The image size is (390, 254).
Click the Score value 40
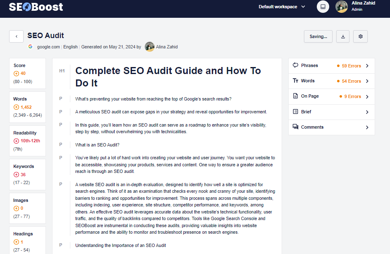point(23,73)
